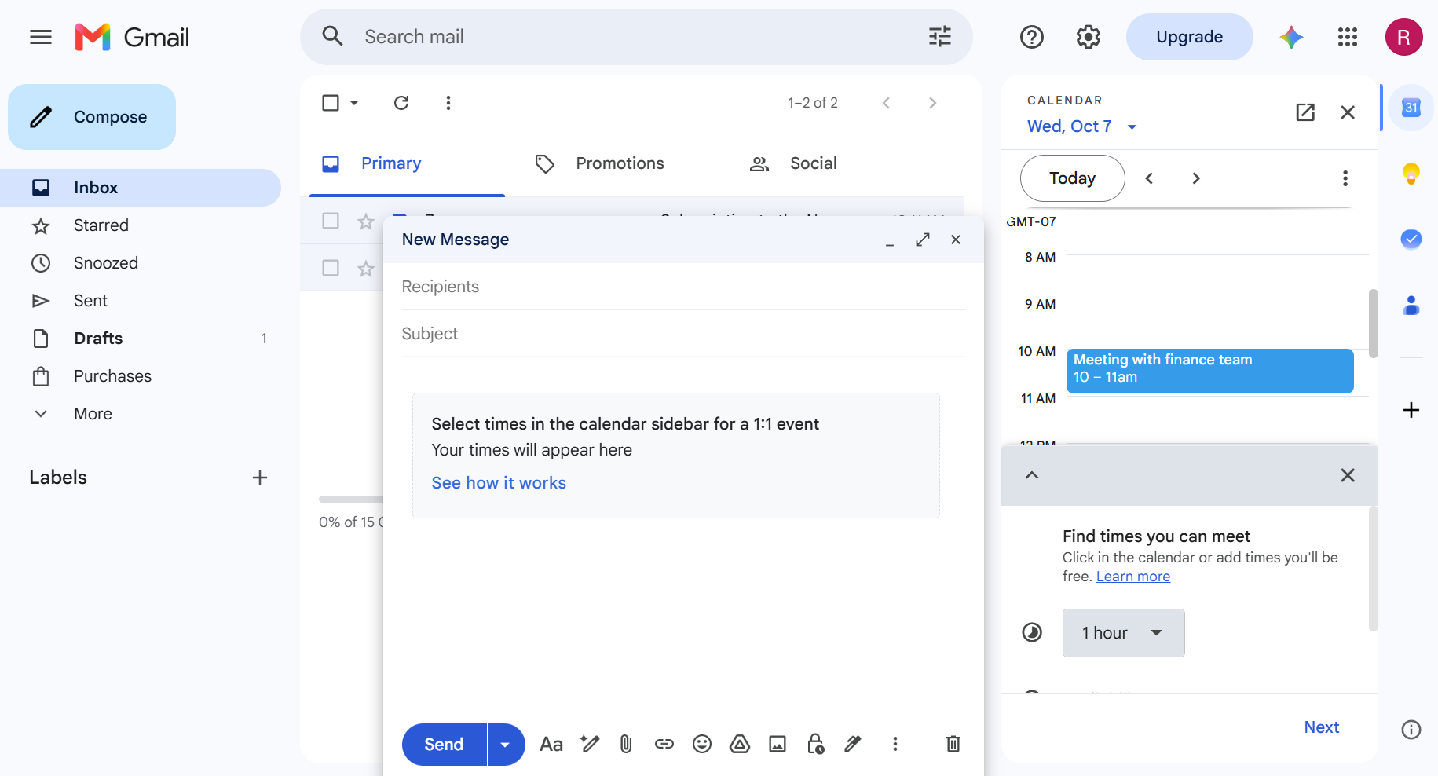Refresh the inbox
1438x776 pixels.
(401, 103)
